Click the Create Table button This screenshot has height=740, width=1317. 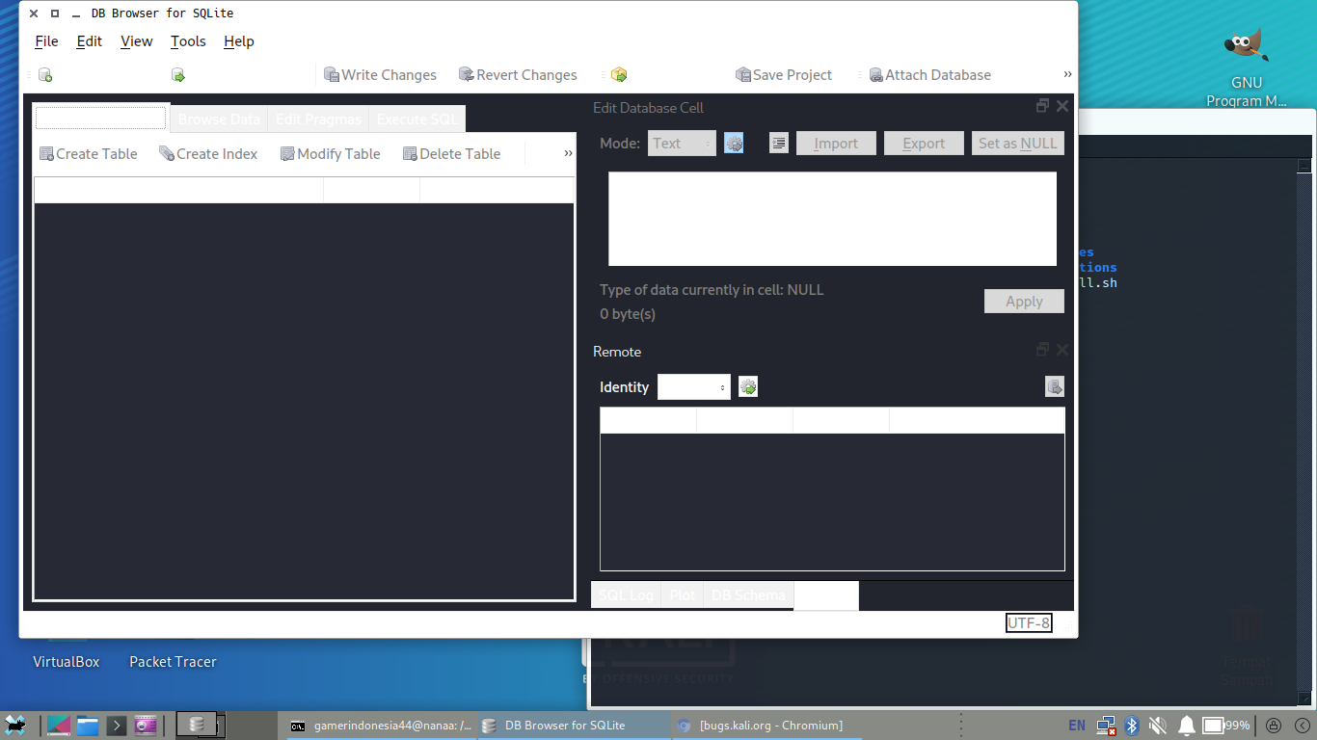click(88, 154)
